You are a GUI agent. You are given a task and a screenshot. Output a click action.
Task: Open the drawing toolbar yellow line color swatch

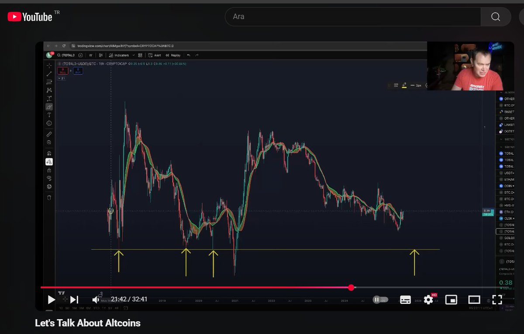[404, 85]
